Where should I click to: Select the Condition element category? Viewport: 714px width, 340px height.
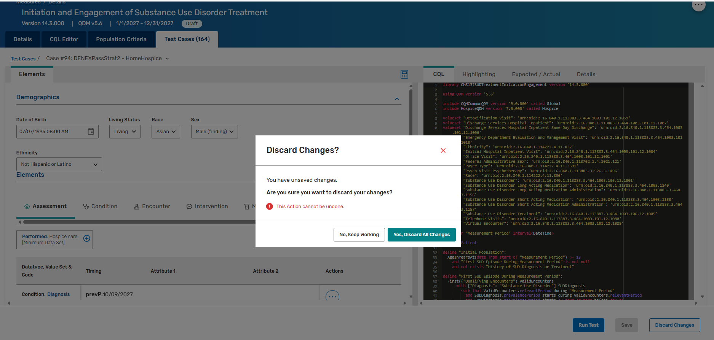point(101,207)
